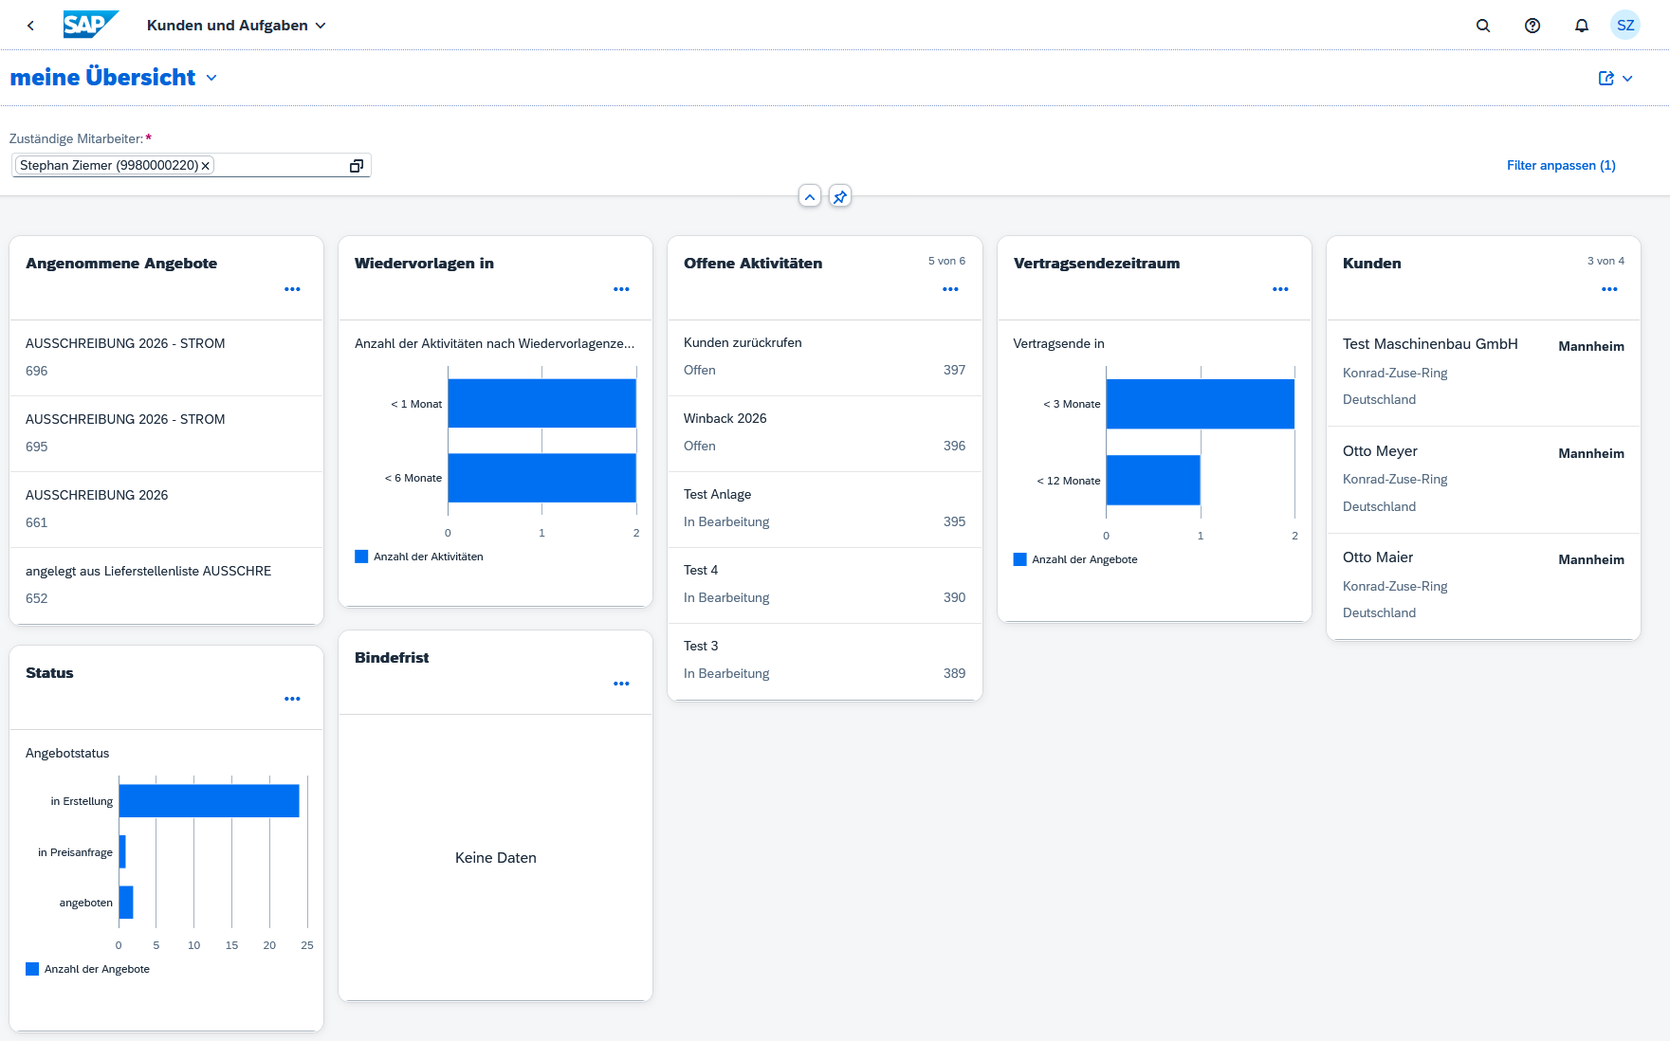The image size is (1670, 1041).
Task: Open Filter anpassen (1)
Action: [1561, 165]
